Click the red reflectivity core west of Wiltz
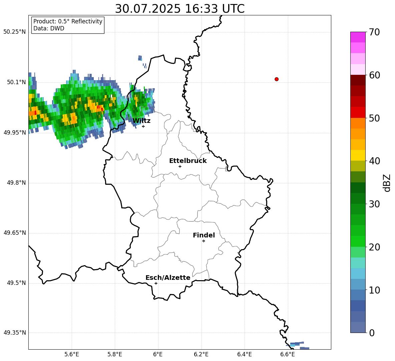The image size is (395, 361). [x=99, y=108]
